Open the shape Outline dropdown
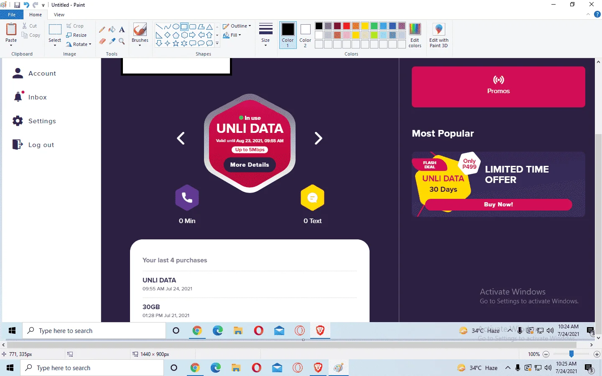 pyautogui.click(x=237, y=26)
